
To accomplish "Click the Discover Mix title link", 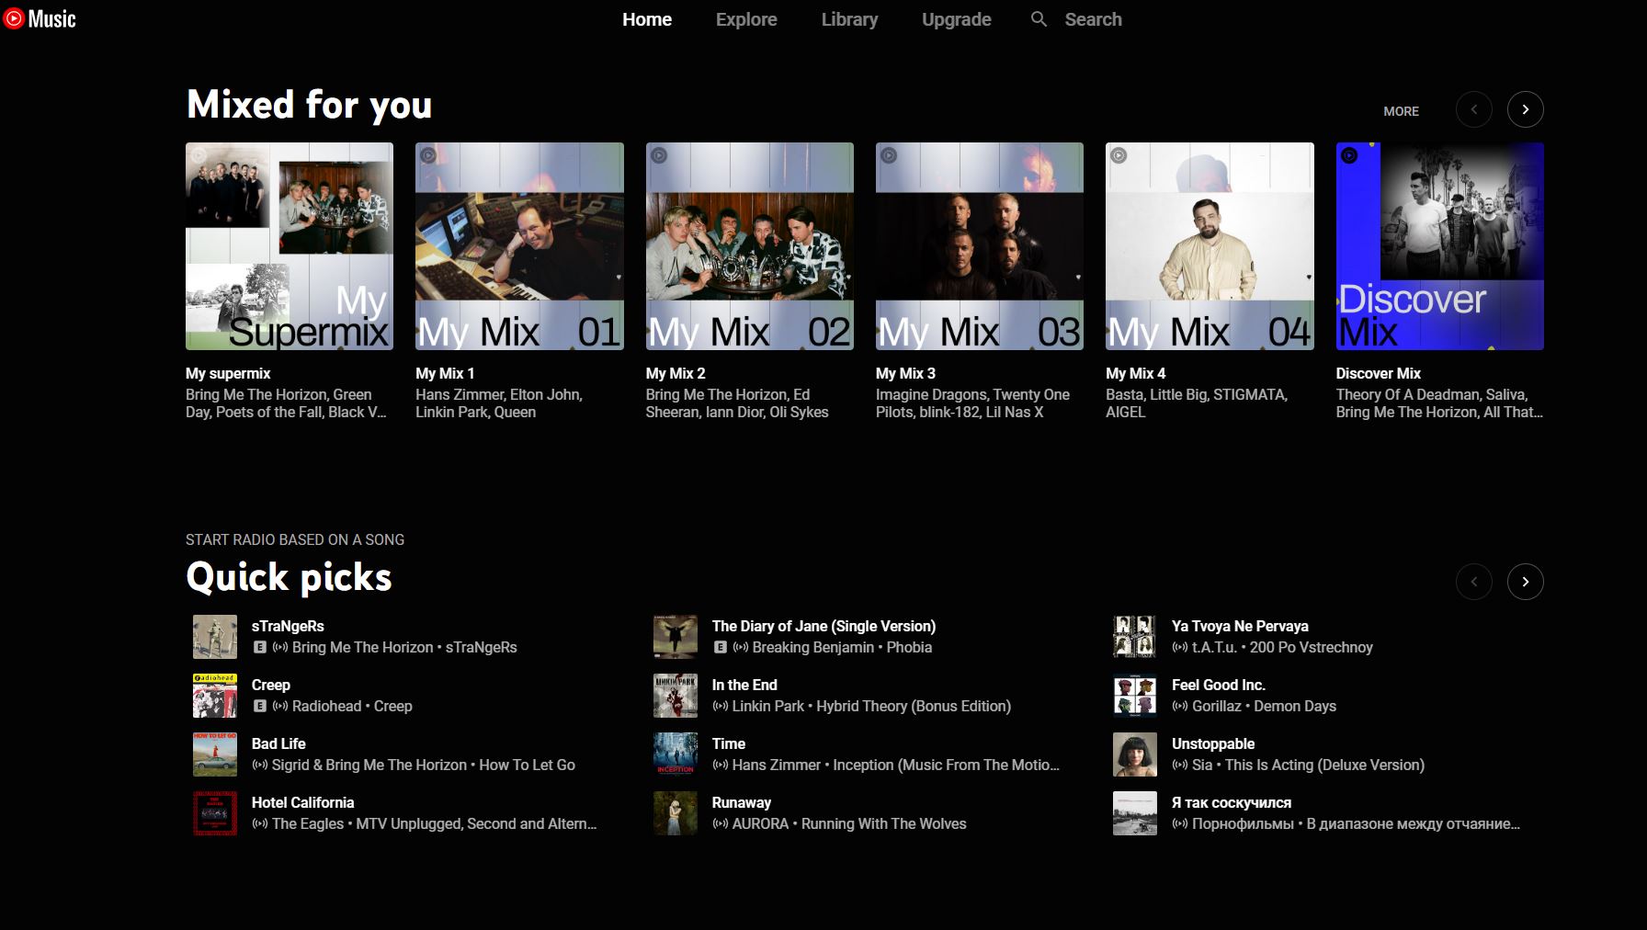I will coord(1379,373).
